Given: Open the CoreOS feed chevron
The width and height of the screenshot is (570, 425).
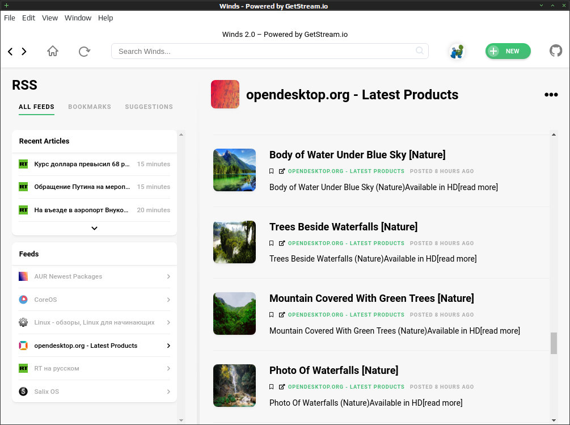Looking at the screenshot, I should (x=168, y=300).
